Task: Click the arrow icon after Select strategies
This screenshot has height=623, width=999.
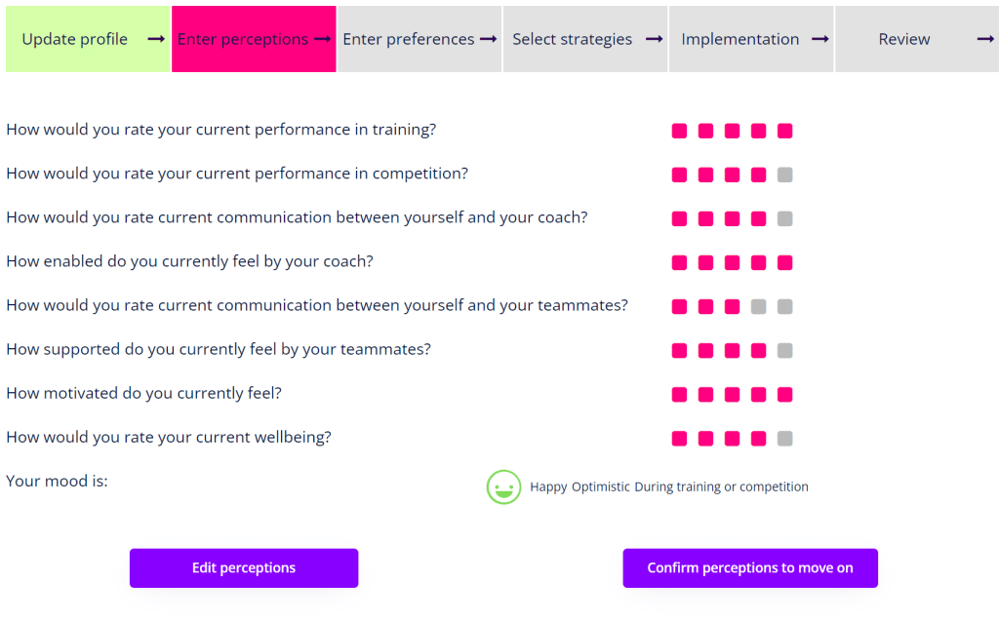Action: 655,39
